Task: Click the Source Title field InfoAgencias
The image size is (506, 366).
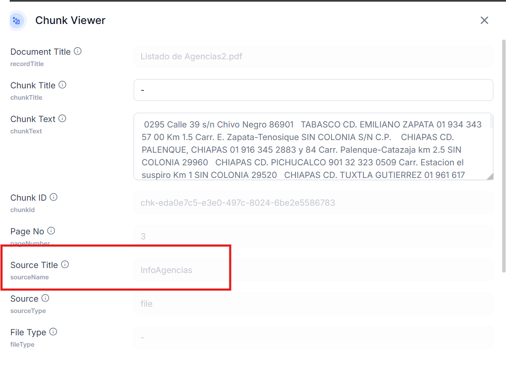Action: (x=313, y=270)
